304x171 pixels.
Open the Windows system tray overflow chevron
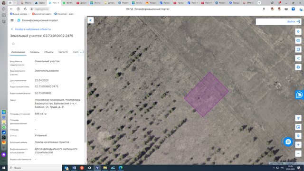274,168
